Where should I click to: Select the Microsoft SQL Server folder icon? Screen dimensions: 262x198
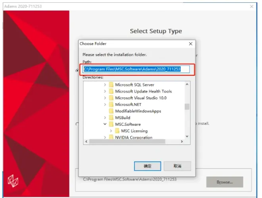point(111,85)
